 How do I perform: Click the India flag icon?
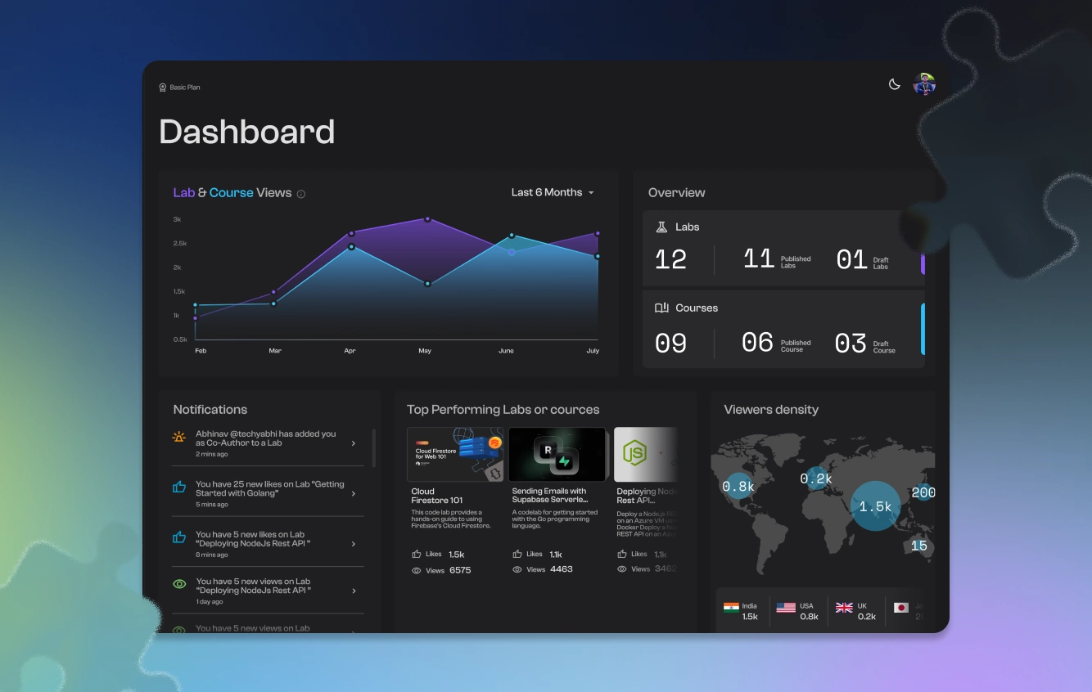(731, 608)
